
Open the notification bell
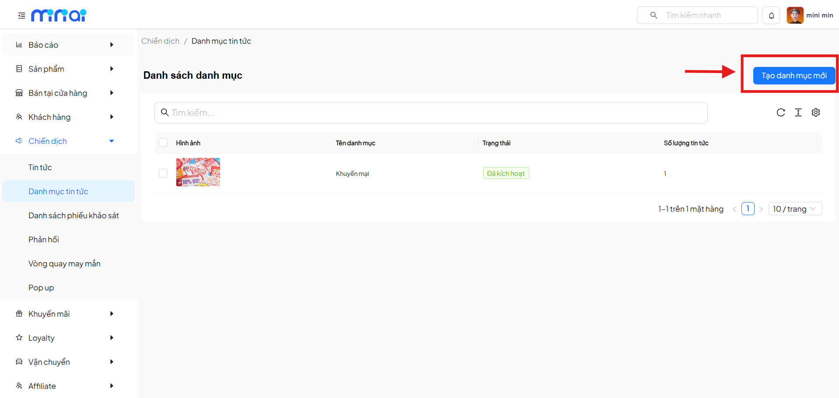tap(771, 16)
